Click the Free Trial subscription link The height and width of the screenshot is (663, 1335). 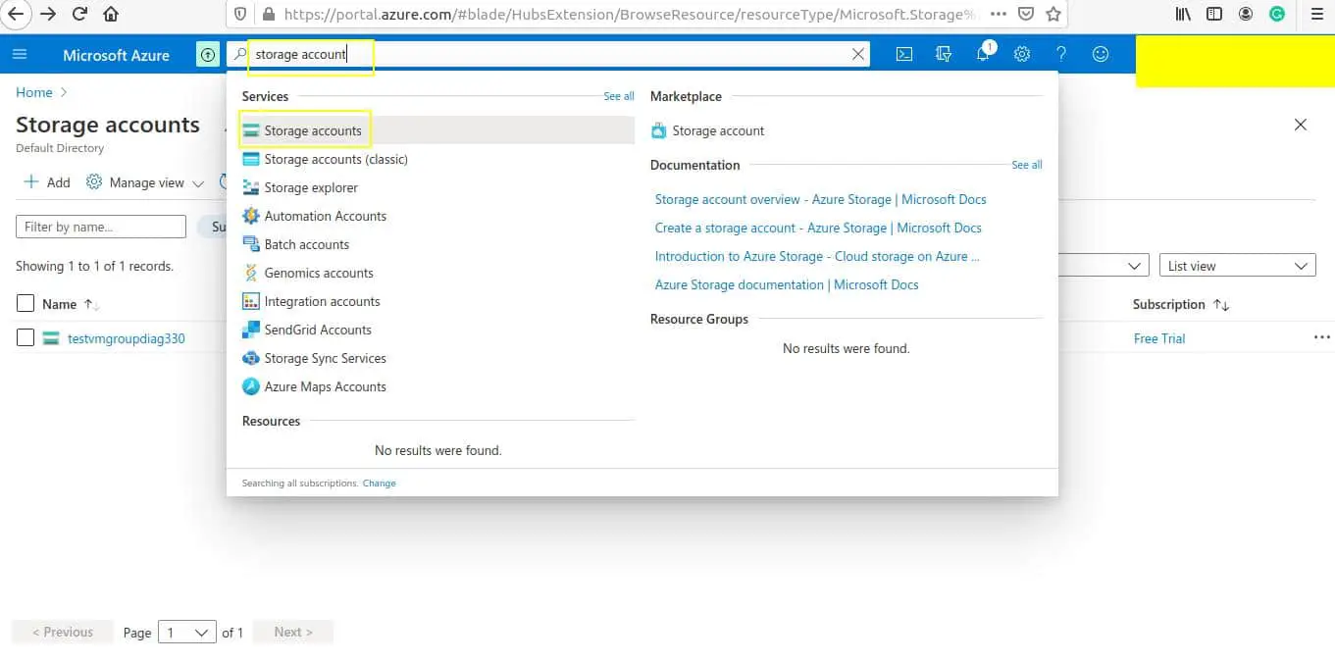(x=1158, y=338)
